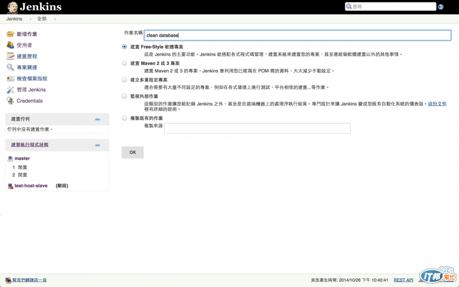
Task: Focus the 作業名稱 job name field
Action: point(297,35)
